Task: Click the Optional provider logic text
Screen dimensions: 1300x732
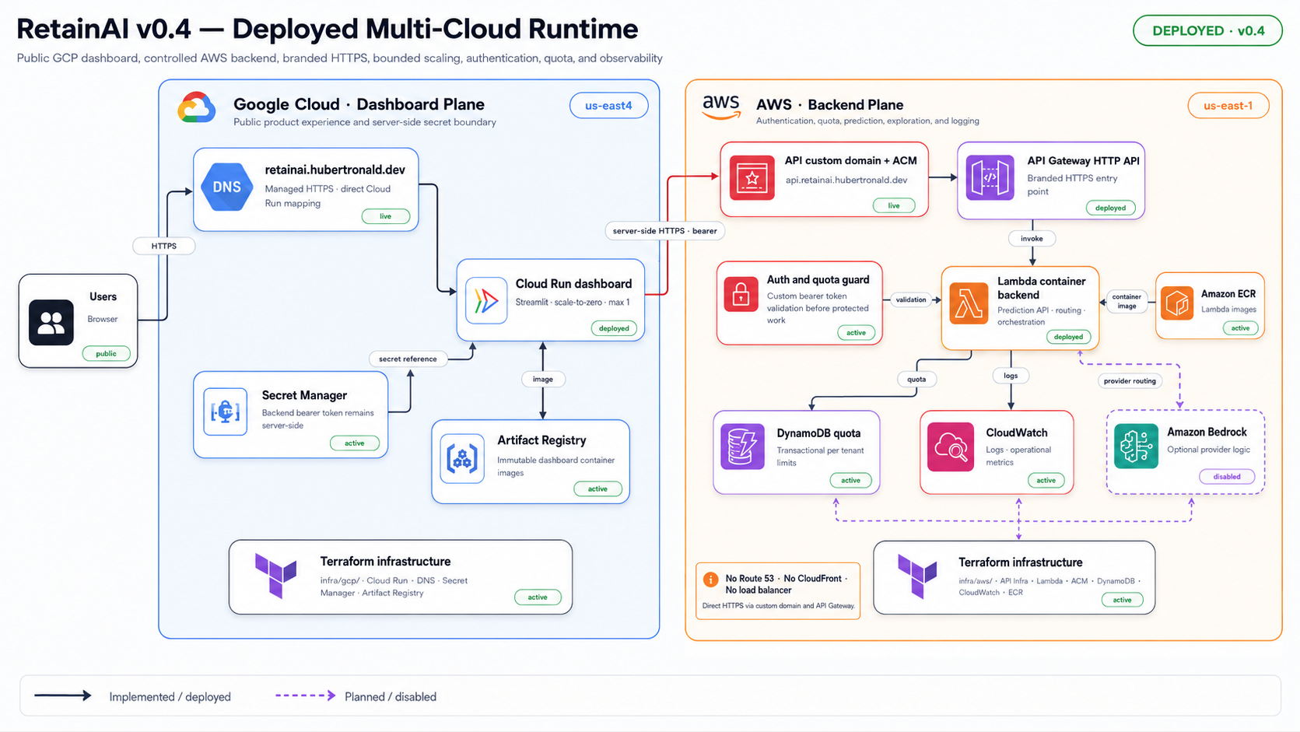Action: [x=1208, y=450]
